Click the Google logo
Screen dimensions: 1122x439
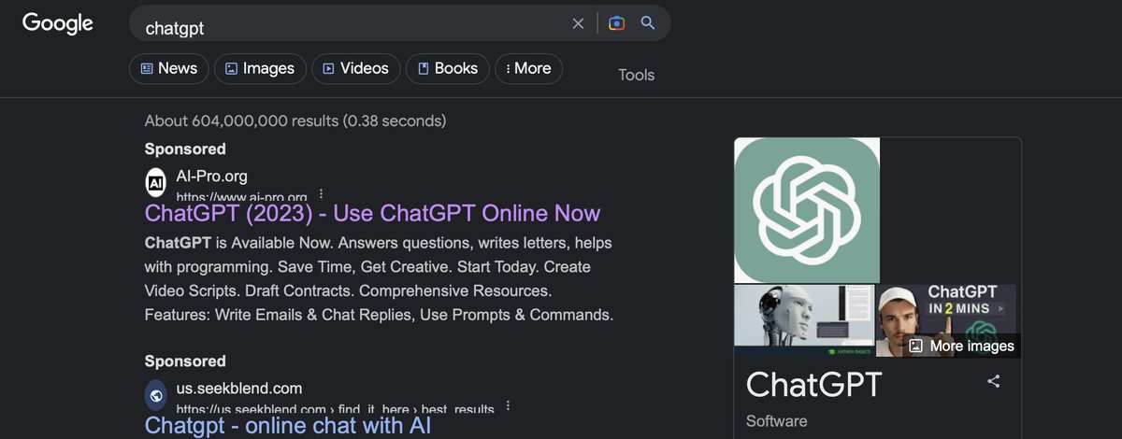click(x=58, y=24)
